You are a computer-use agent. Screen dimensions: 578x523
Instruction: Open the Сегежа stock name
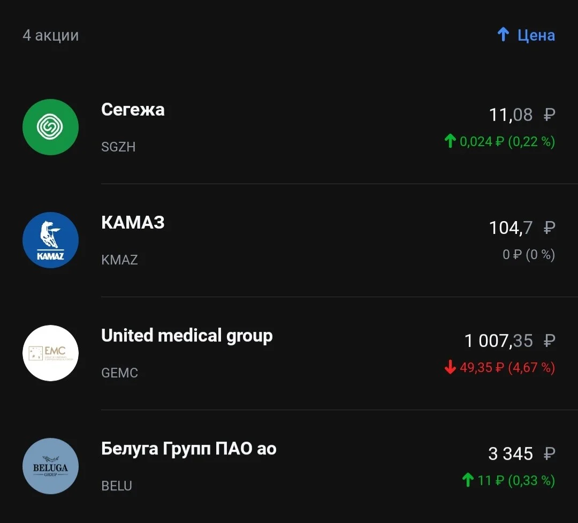(x=133, y=110)
